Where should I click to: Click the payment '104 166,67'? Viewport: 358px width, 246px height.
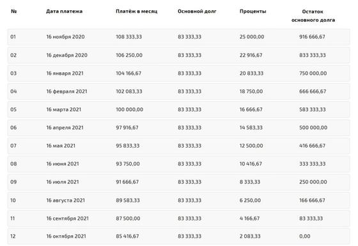click(x=128, y=73)
